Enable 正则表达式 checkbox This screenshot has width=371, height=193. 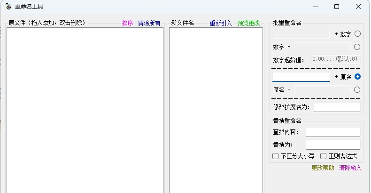(323, 156)
